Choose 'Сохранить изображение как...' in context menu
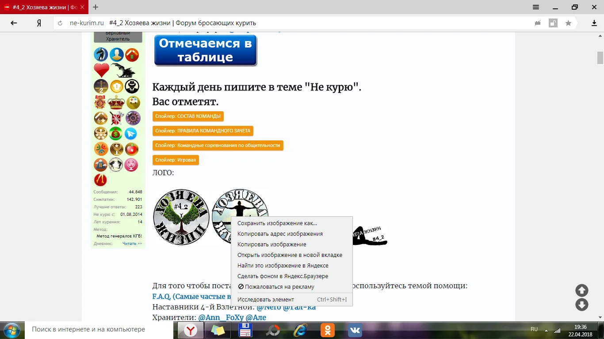 pos(292,223)
